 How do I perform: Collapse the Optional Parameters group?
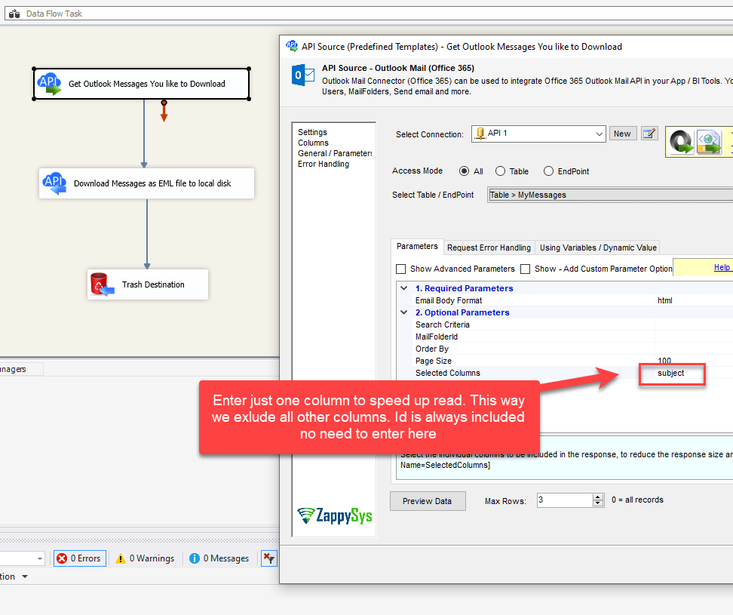pos(404,312)
